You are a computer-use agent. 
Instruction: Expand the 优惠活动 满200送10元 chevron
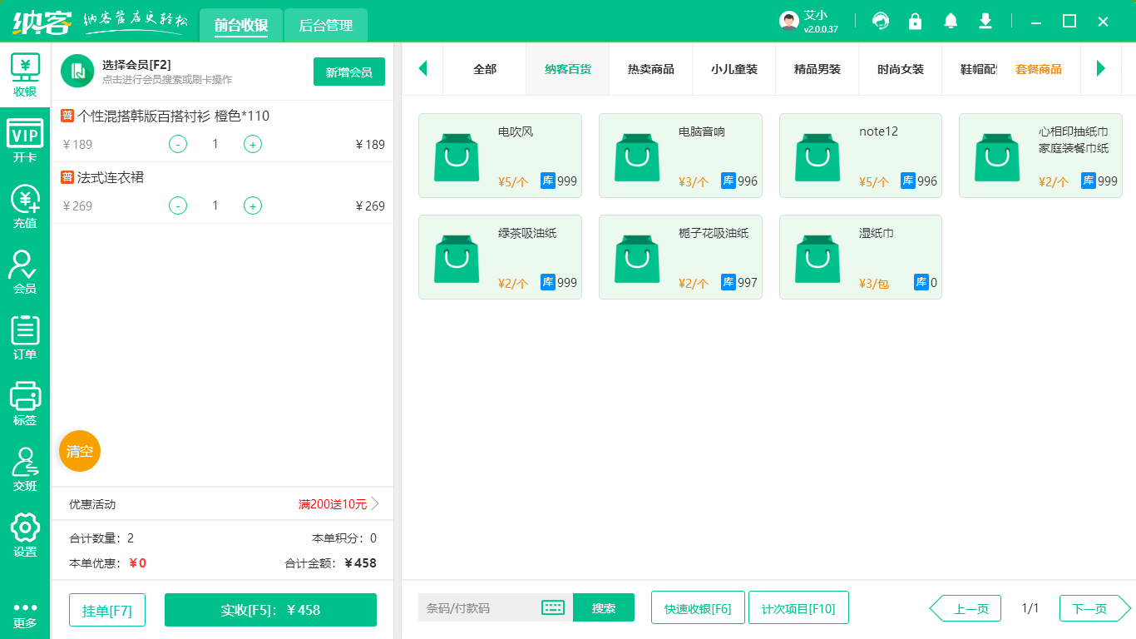[x=375, y=503]
